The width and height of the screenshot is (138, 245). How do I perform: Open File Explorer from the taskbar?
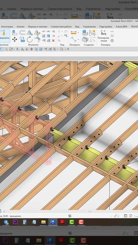tap(43, 222)
